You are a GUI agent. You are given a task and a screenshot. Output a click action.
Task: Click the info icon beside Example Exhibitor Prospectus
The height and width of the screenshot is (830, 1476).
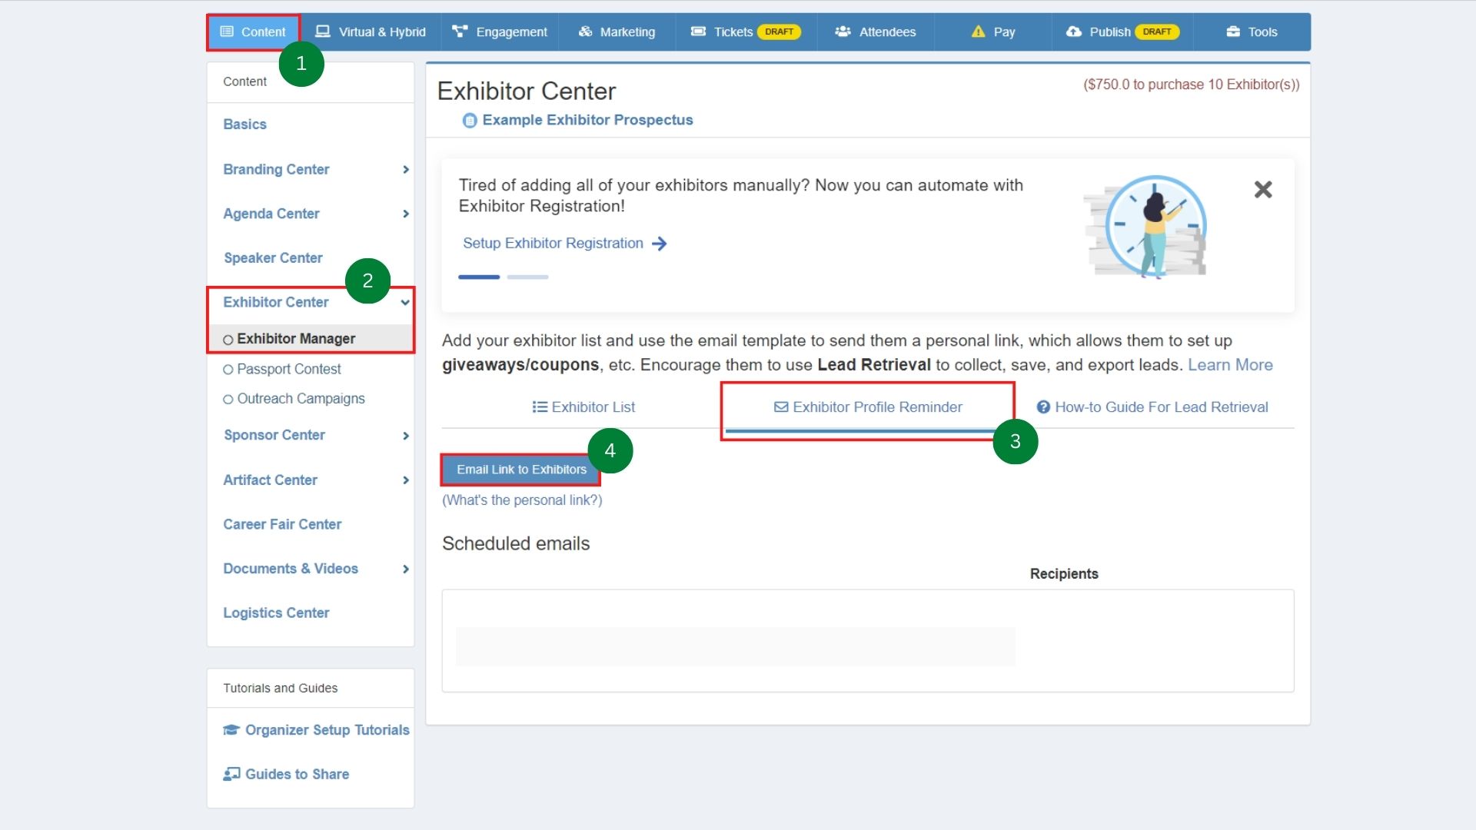tap(469, 120)
